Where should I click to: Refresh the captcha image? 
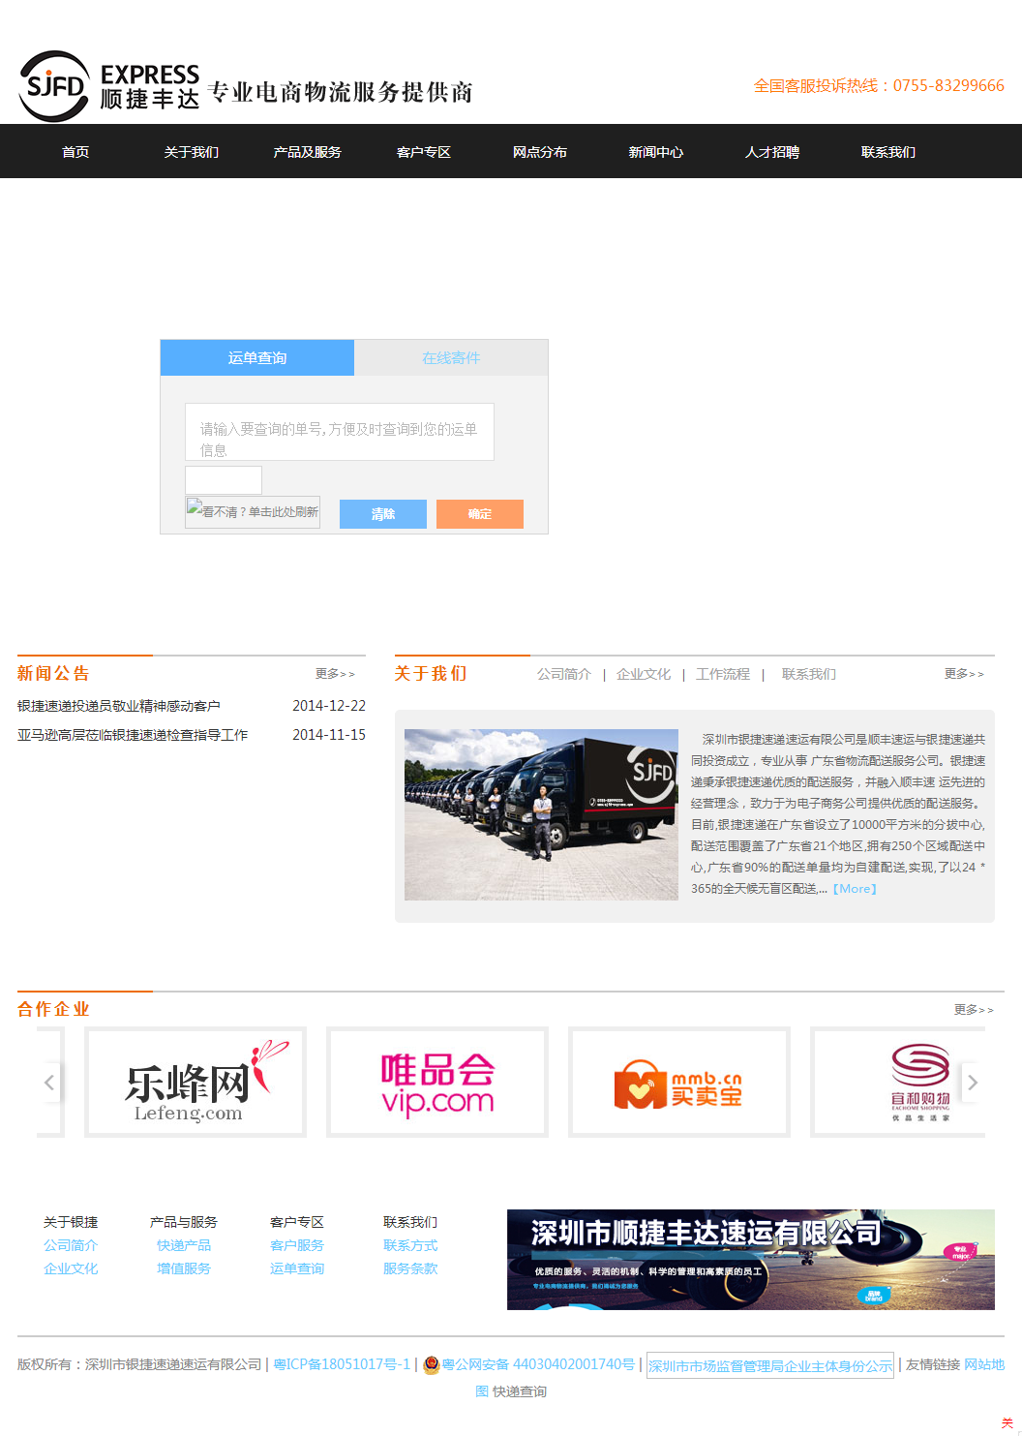[253, 511]
